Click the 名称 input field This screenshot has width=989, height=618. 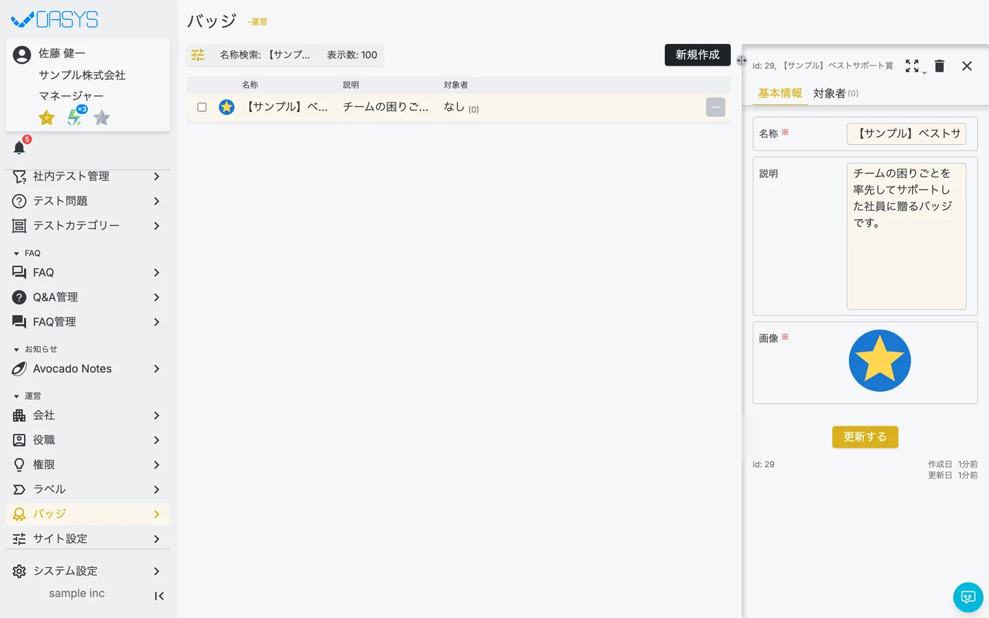(x=907, y=134)
